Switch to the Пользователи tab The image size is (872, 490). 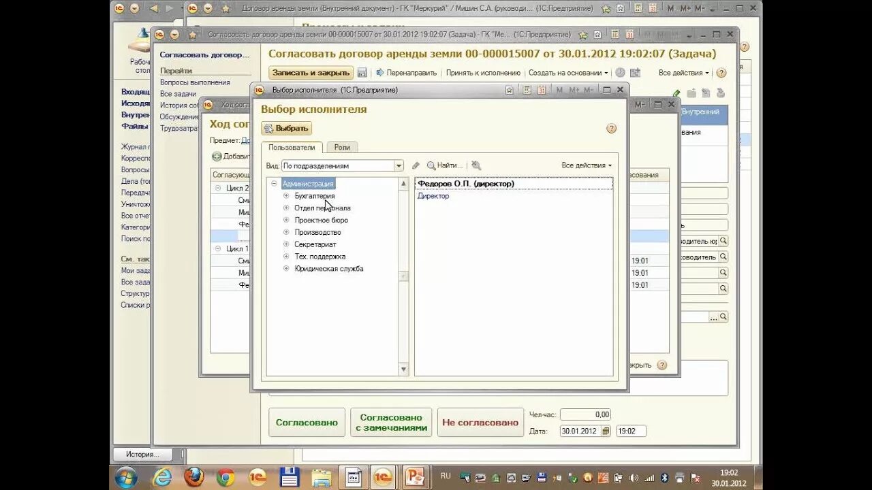click(x=292, y=147)
